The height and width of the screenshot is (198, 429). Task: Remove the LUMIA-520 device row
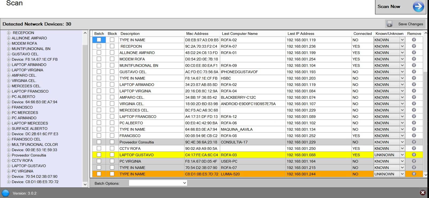click(414, 174)
